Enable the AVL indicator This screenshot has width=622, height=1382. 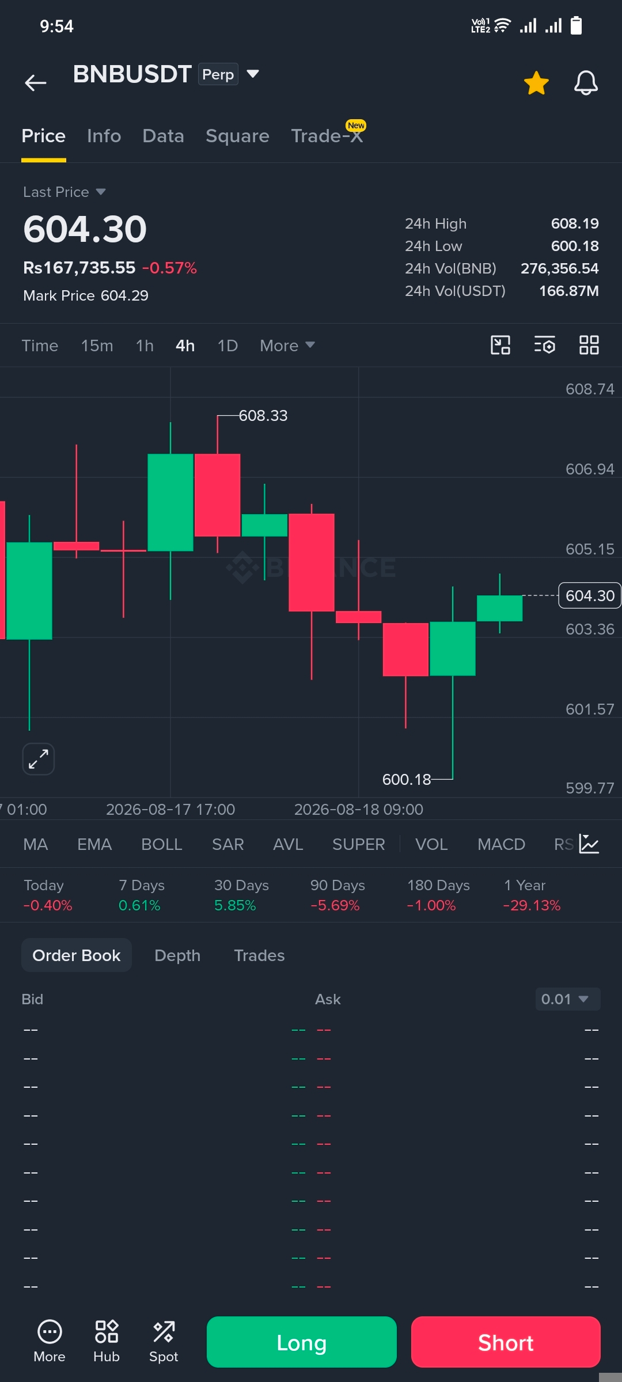coord(288,844)
